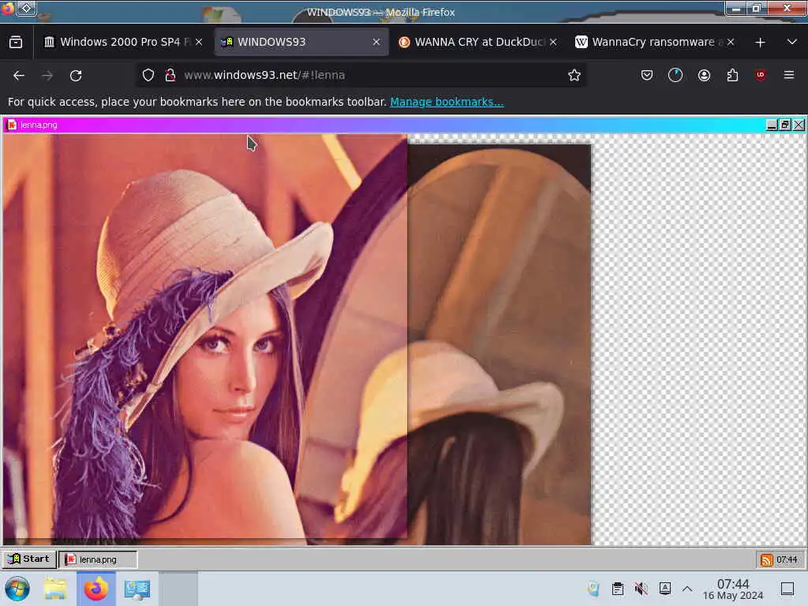Screen dimensions: 808x606
Task: Close the Windows 2000 Pro SP4 tab
Action: (x=199, y=42)
